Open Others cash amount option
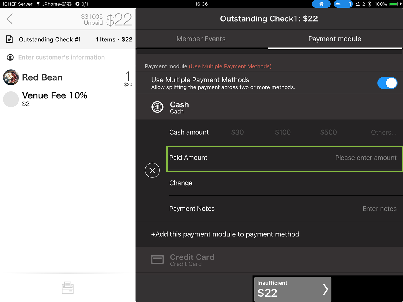Image resolution: width=403 pixels, height=302 pixels. tap(383, 132)
